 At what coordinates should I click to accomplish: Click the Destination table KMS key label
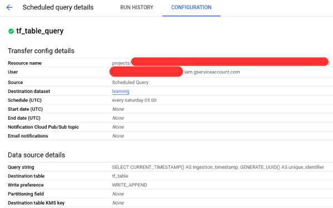[36, 202]
